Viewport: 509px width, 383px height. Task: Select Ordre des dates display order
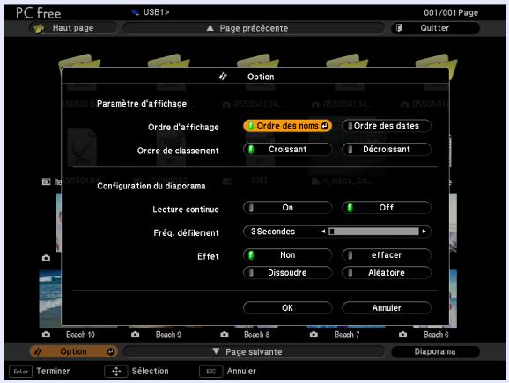click(387, 126)
